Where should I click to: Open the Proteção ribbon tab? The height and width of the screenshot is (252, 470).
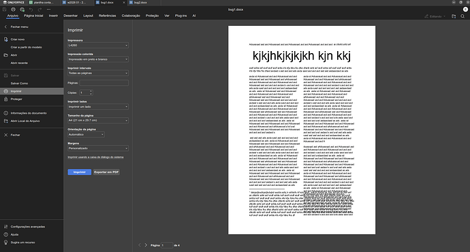[x=152, y=16]
